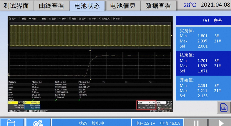
Task: Click the P3 status green checkmark
Action: (x=79, y=100)
